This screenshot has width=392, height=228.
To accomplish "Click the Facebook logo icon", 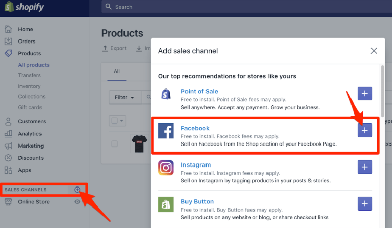I will (166, 131).
